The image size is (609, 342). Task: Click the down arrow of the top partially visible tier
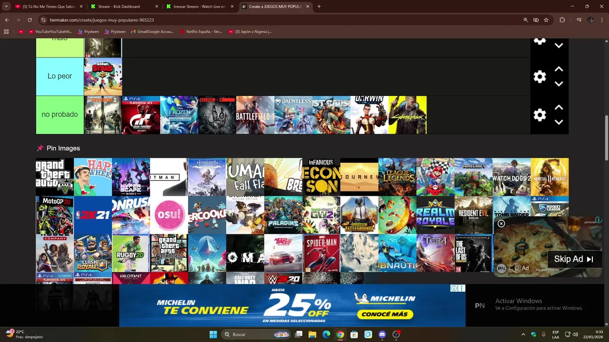pyautogui.click(x=559, y=46)
